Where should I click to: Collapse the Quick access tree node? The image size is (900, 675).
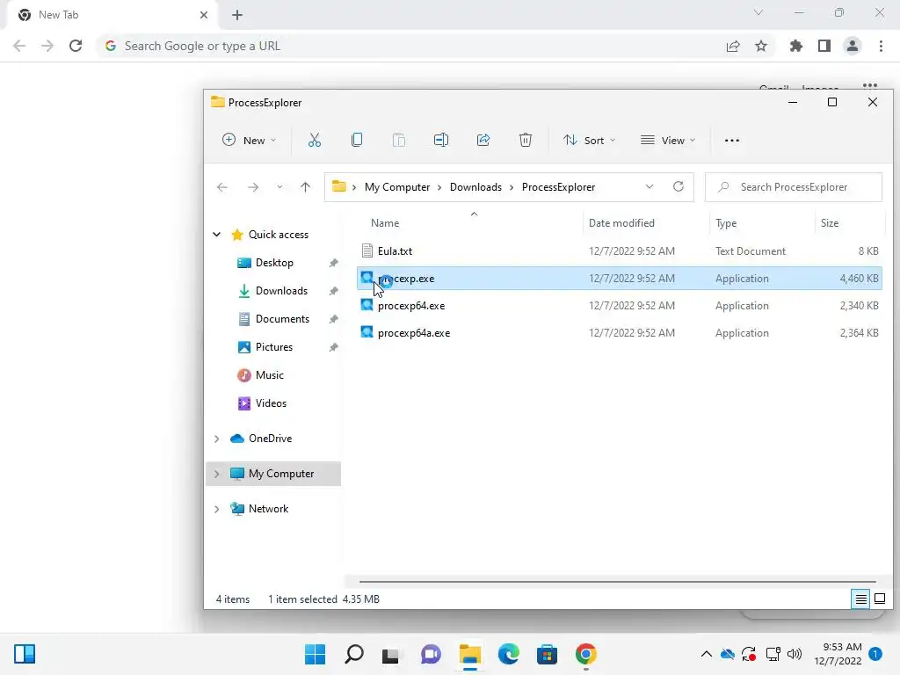(216, 234)
